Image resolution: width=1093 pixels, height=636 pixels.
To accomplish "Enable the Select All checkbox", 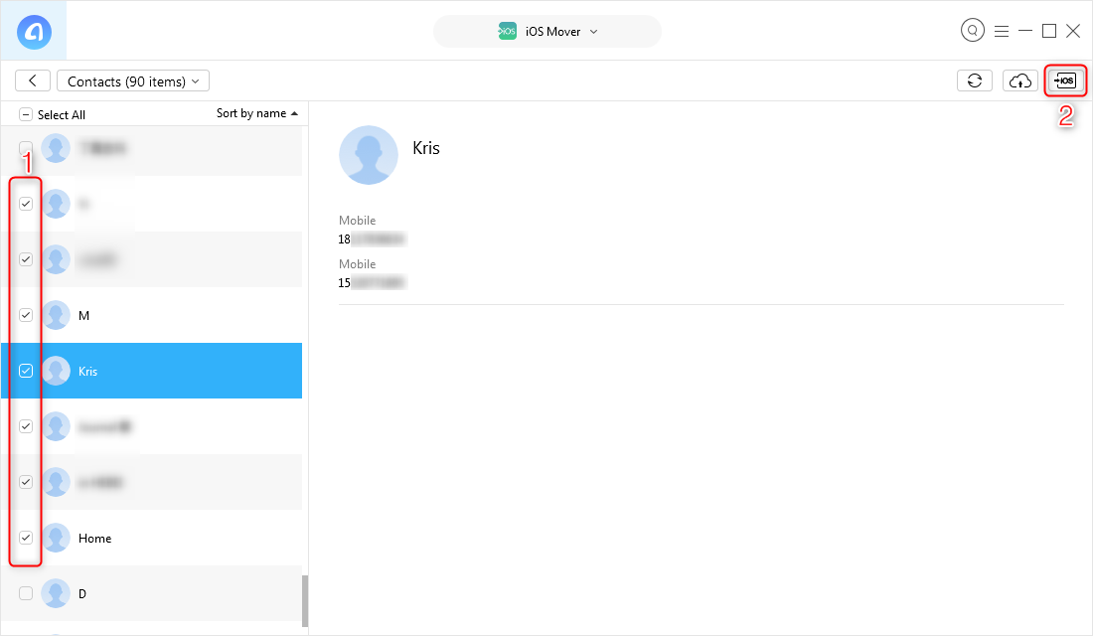I will coord(26,113).
